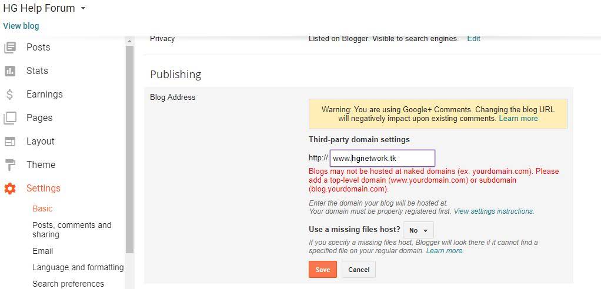Click the Edit link next to Privacy
Screen dimensions: 601x289
[473, 39]
